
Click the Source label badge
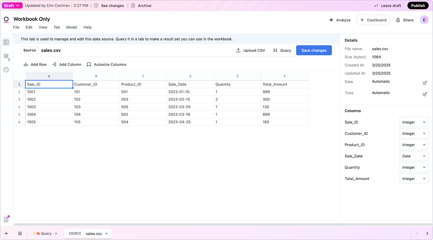pos(29,50)
